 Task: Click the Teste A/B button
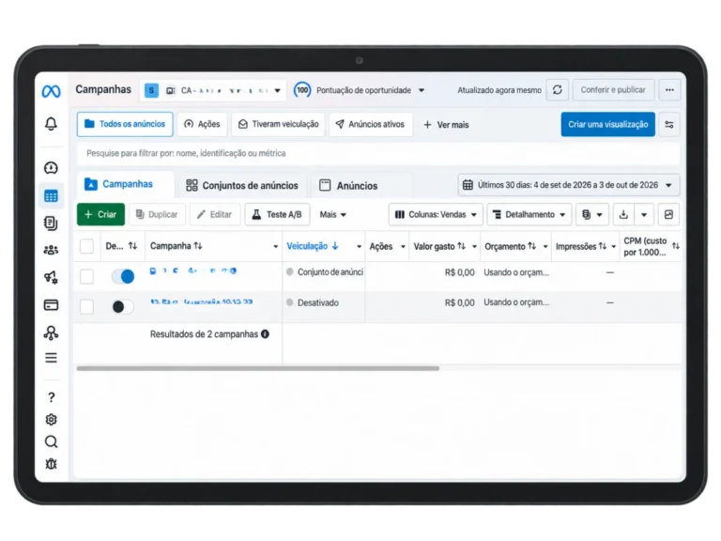pyautogui.click(x=277, y=214)
